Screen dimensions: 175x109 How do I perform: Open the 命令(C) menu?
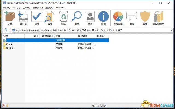coord(16,8)
